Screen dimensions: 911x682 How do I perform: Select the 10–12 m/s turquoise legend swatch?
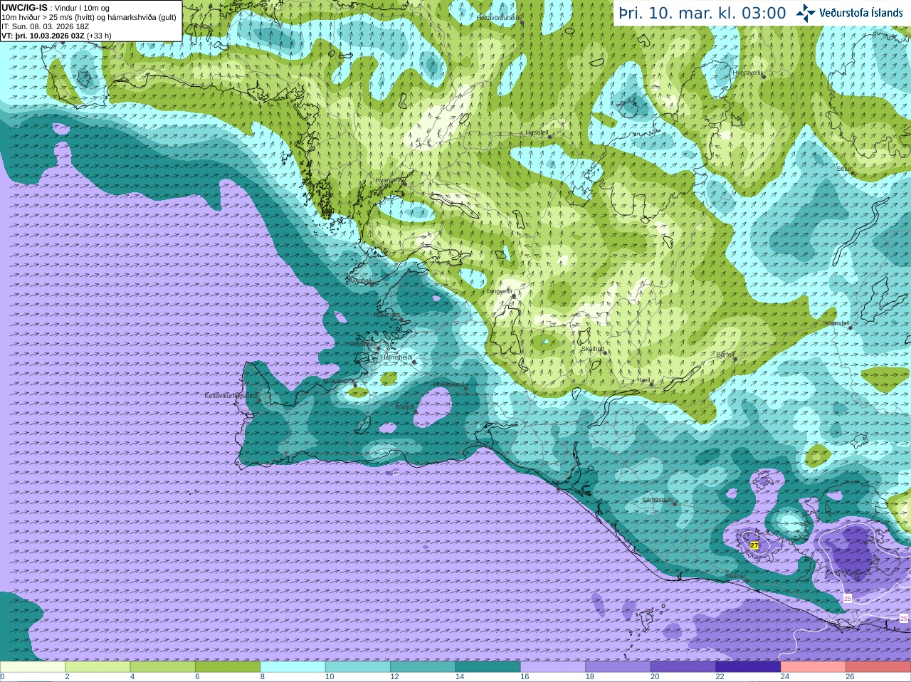pos(358,667)
